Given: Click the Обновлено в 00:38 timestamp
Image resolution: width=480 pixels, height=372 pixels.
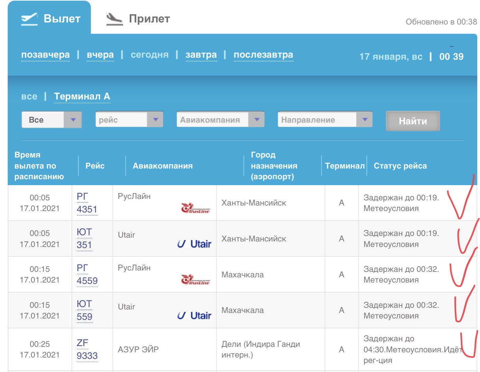Looking at the screenshot, I should 441,22.
